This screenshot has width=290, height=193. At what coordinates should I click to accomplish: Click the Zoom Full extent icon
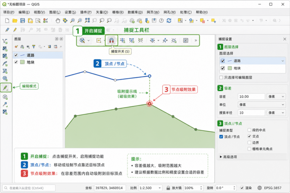tap(87, 20)
